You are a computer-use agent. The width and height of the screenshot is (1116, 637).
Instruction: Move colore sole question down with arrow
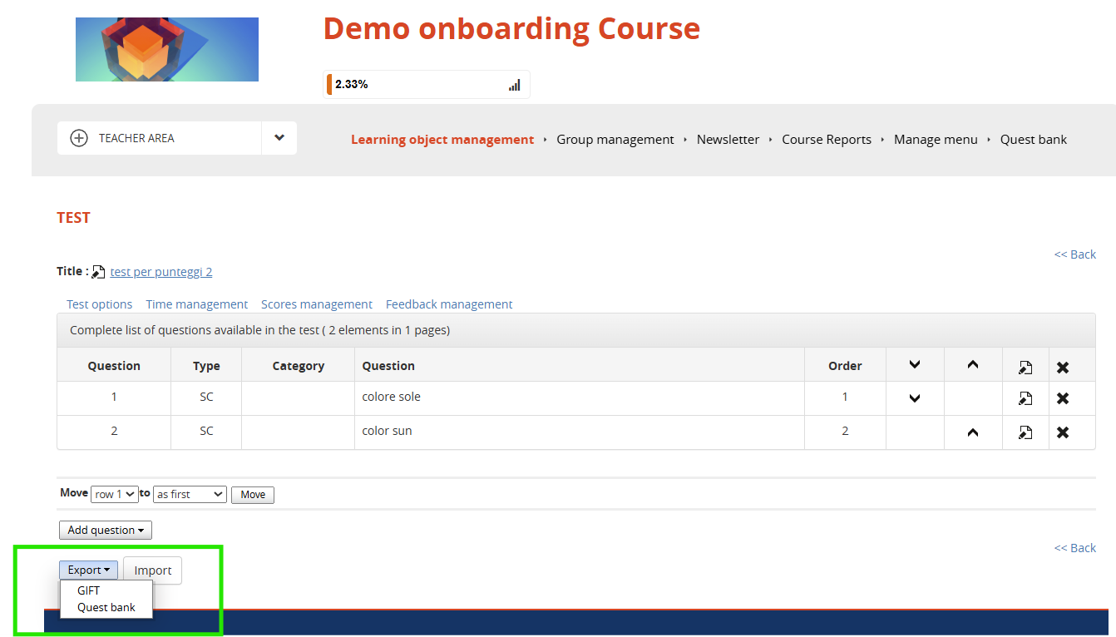pos(915,398)
